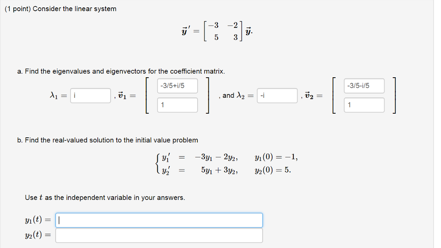441x248 pixels.
Task: Select the coefficient matrix equation
Action: tap(220, 31)
